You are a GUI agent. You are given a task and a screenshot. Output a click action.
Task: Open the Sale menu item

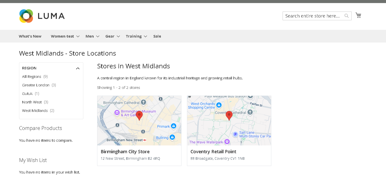tap(157, 36)
